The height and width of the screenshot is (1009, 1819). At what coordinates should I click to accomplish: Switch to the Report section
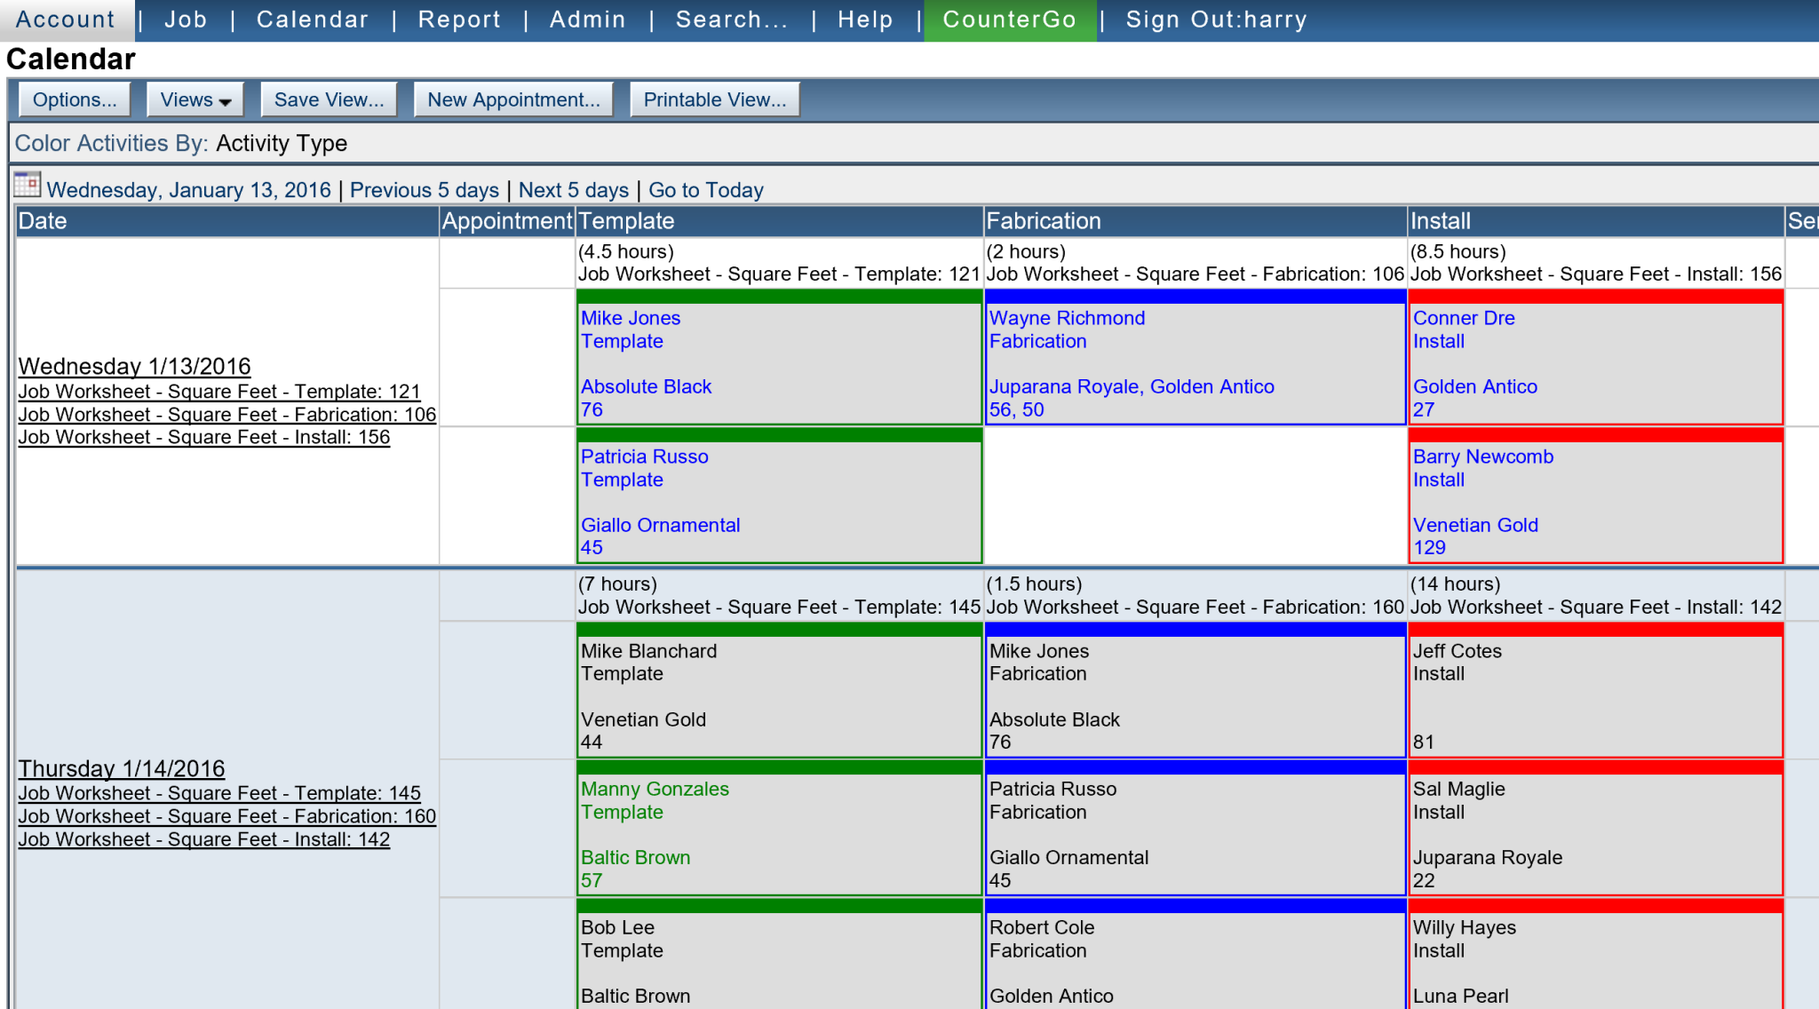tap(459, 19)
